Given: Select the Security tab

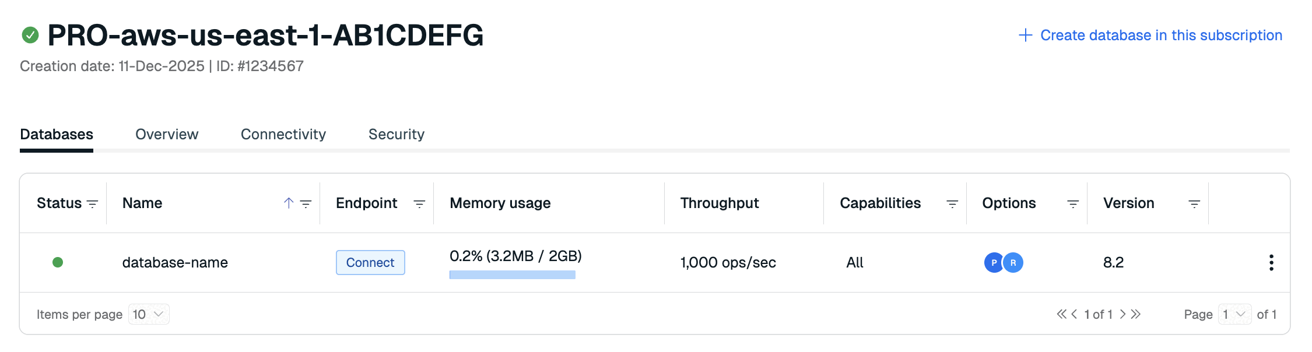Looking at the screenshot, I should [397, 135].
